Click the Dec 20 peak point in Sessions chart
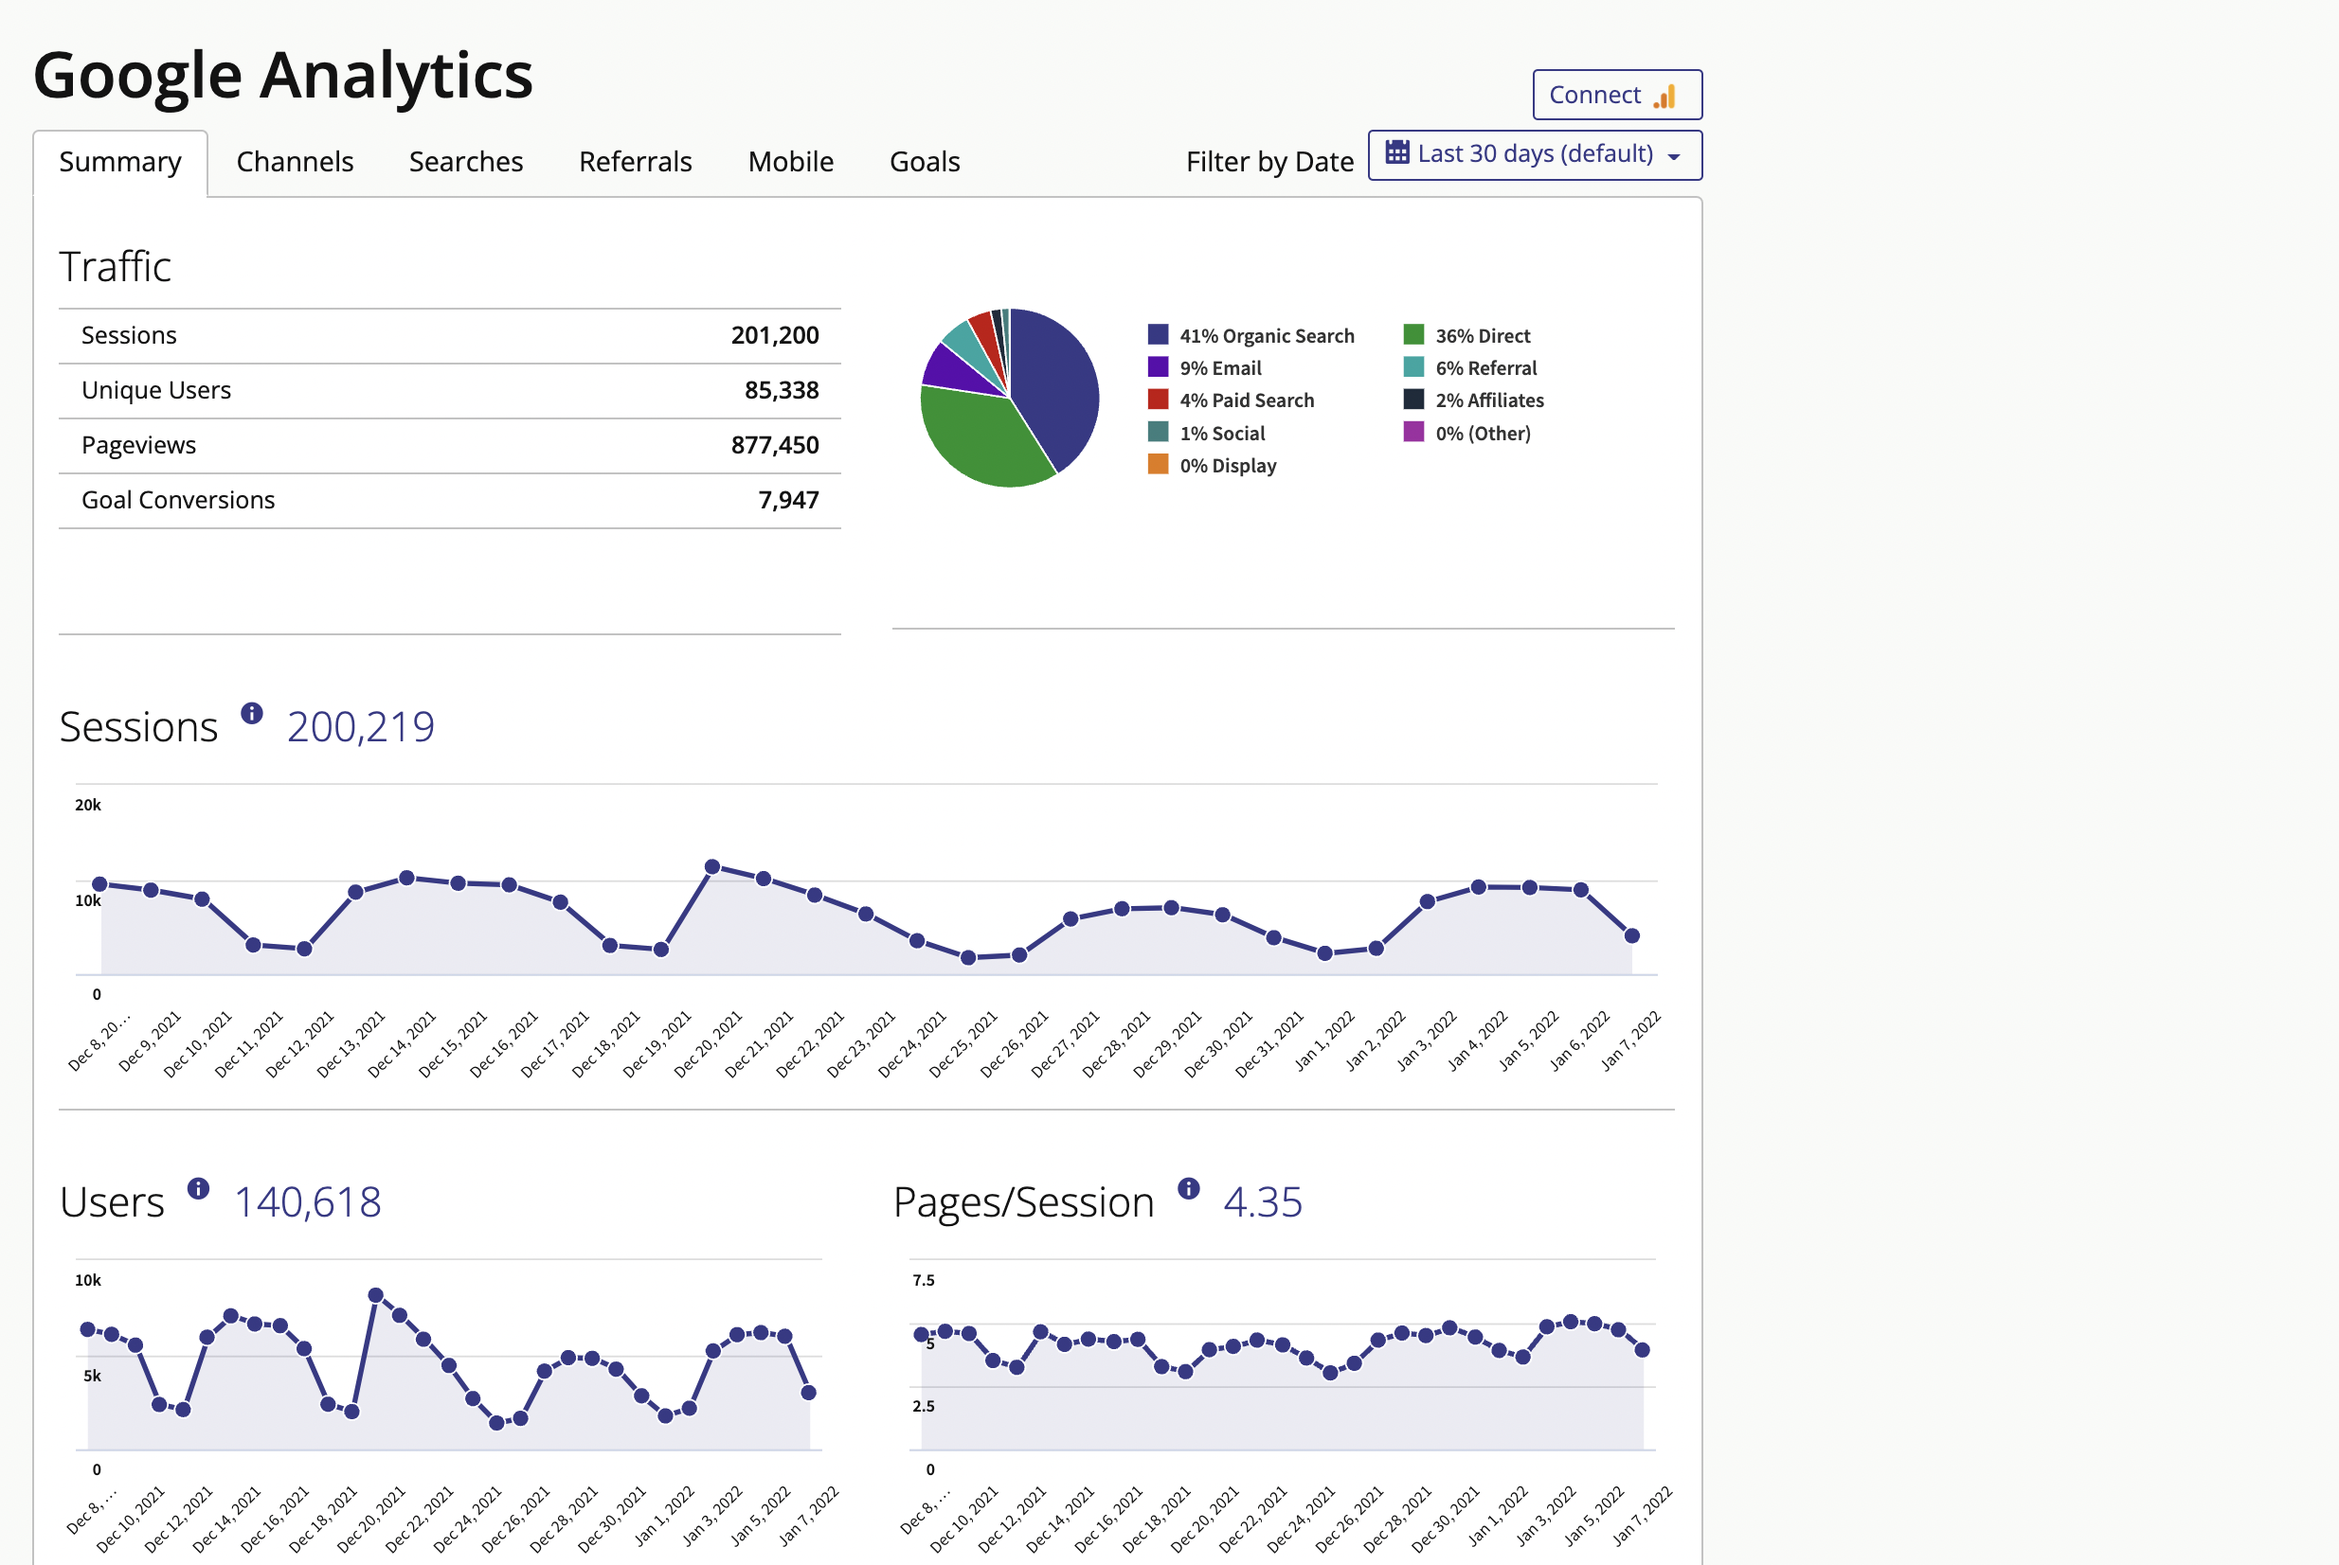Screen dimensions: 2339x1565 712,866
